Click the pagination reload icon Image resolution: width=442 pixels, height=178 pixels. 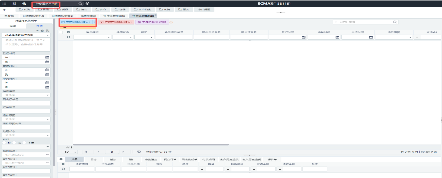click(x=139, y=152)
